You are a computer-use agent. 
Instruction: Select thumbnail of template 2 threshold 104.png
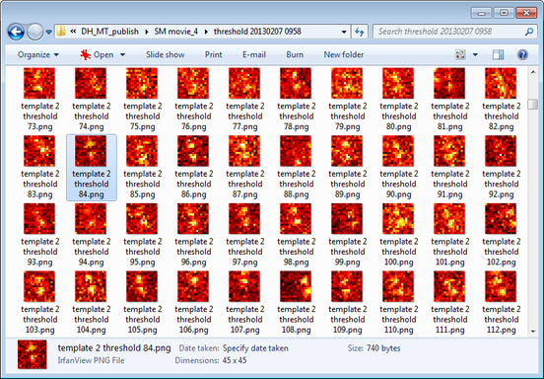pos(91,286)
